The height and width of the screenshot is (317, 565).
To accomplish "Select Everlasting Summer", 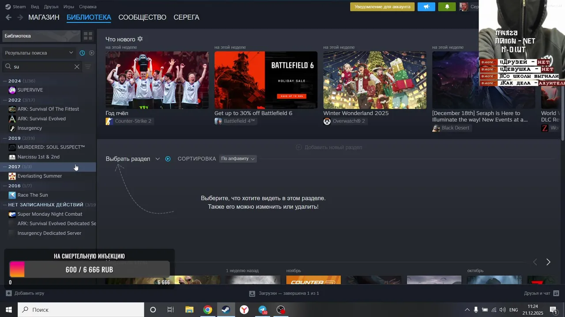I will [48, 176].
